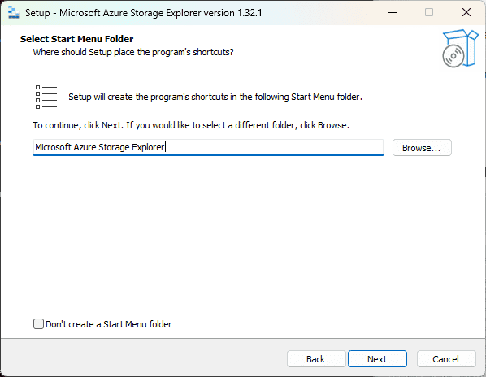Click the 'To continue, click Next' instruction text
This screenshot has height=377, width=486.
pyautogui.click(x=191, y=125)
